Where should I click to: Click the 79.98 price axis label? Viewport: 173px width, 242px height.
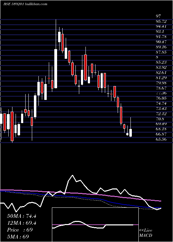pyautogui.click(x=161, y=83)
